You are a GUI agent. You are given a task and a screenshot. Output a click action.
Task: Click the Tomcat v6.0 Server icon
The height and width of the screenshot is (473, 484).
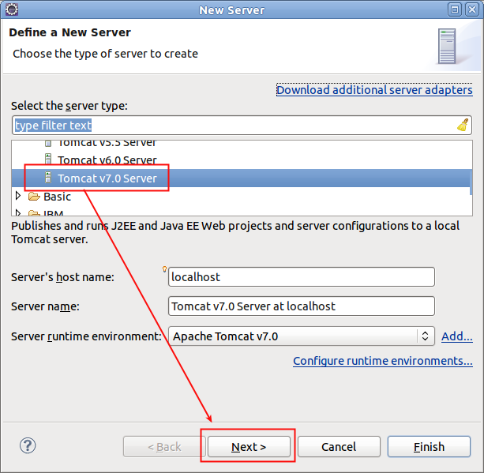pyautogui.click(x=48, y=160)
